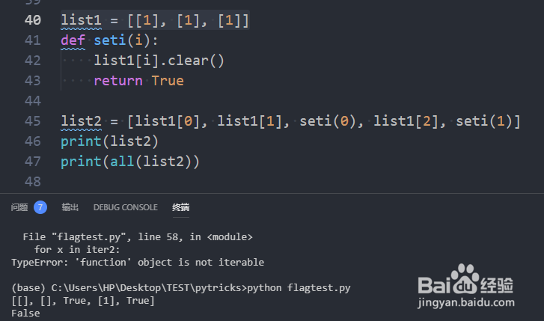
Task: Open the 问题 problems tab
Action: (19, 207)
